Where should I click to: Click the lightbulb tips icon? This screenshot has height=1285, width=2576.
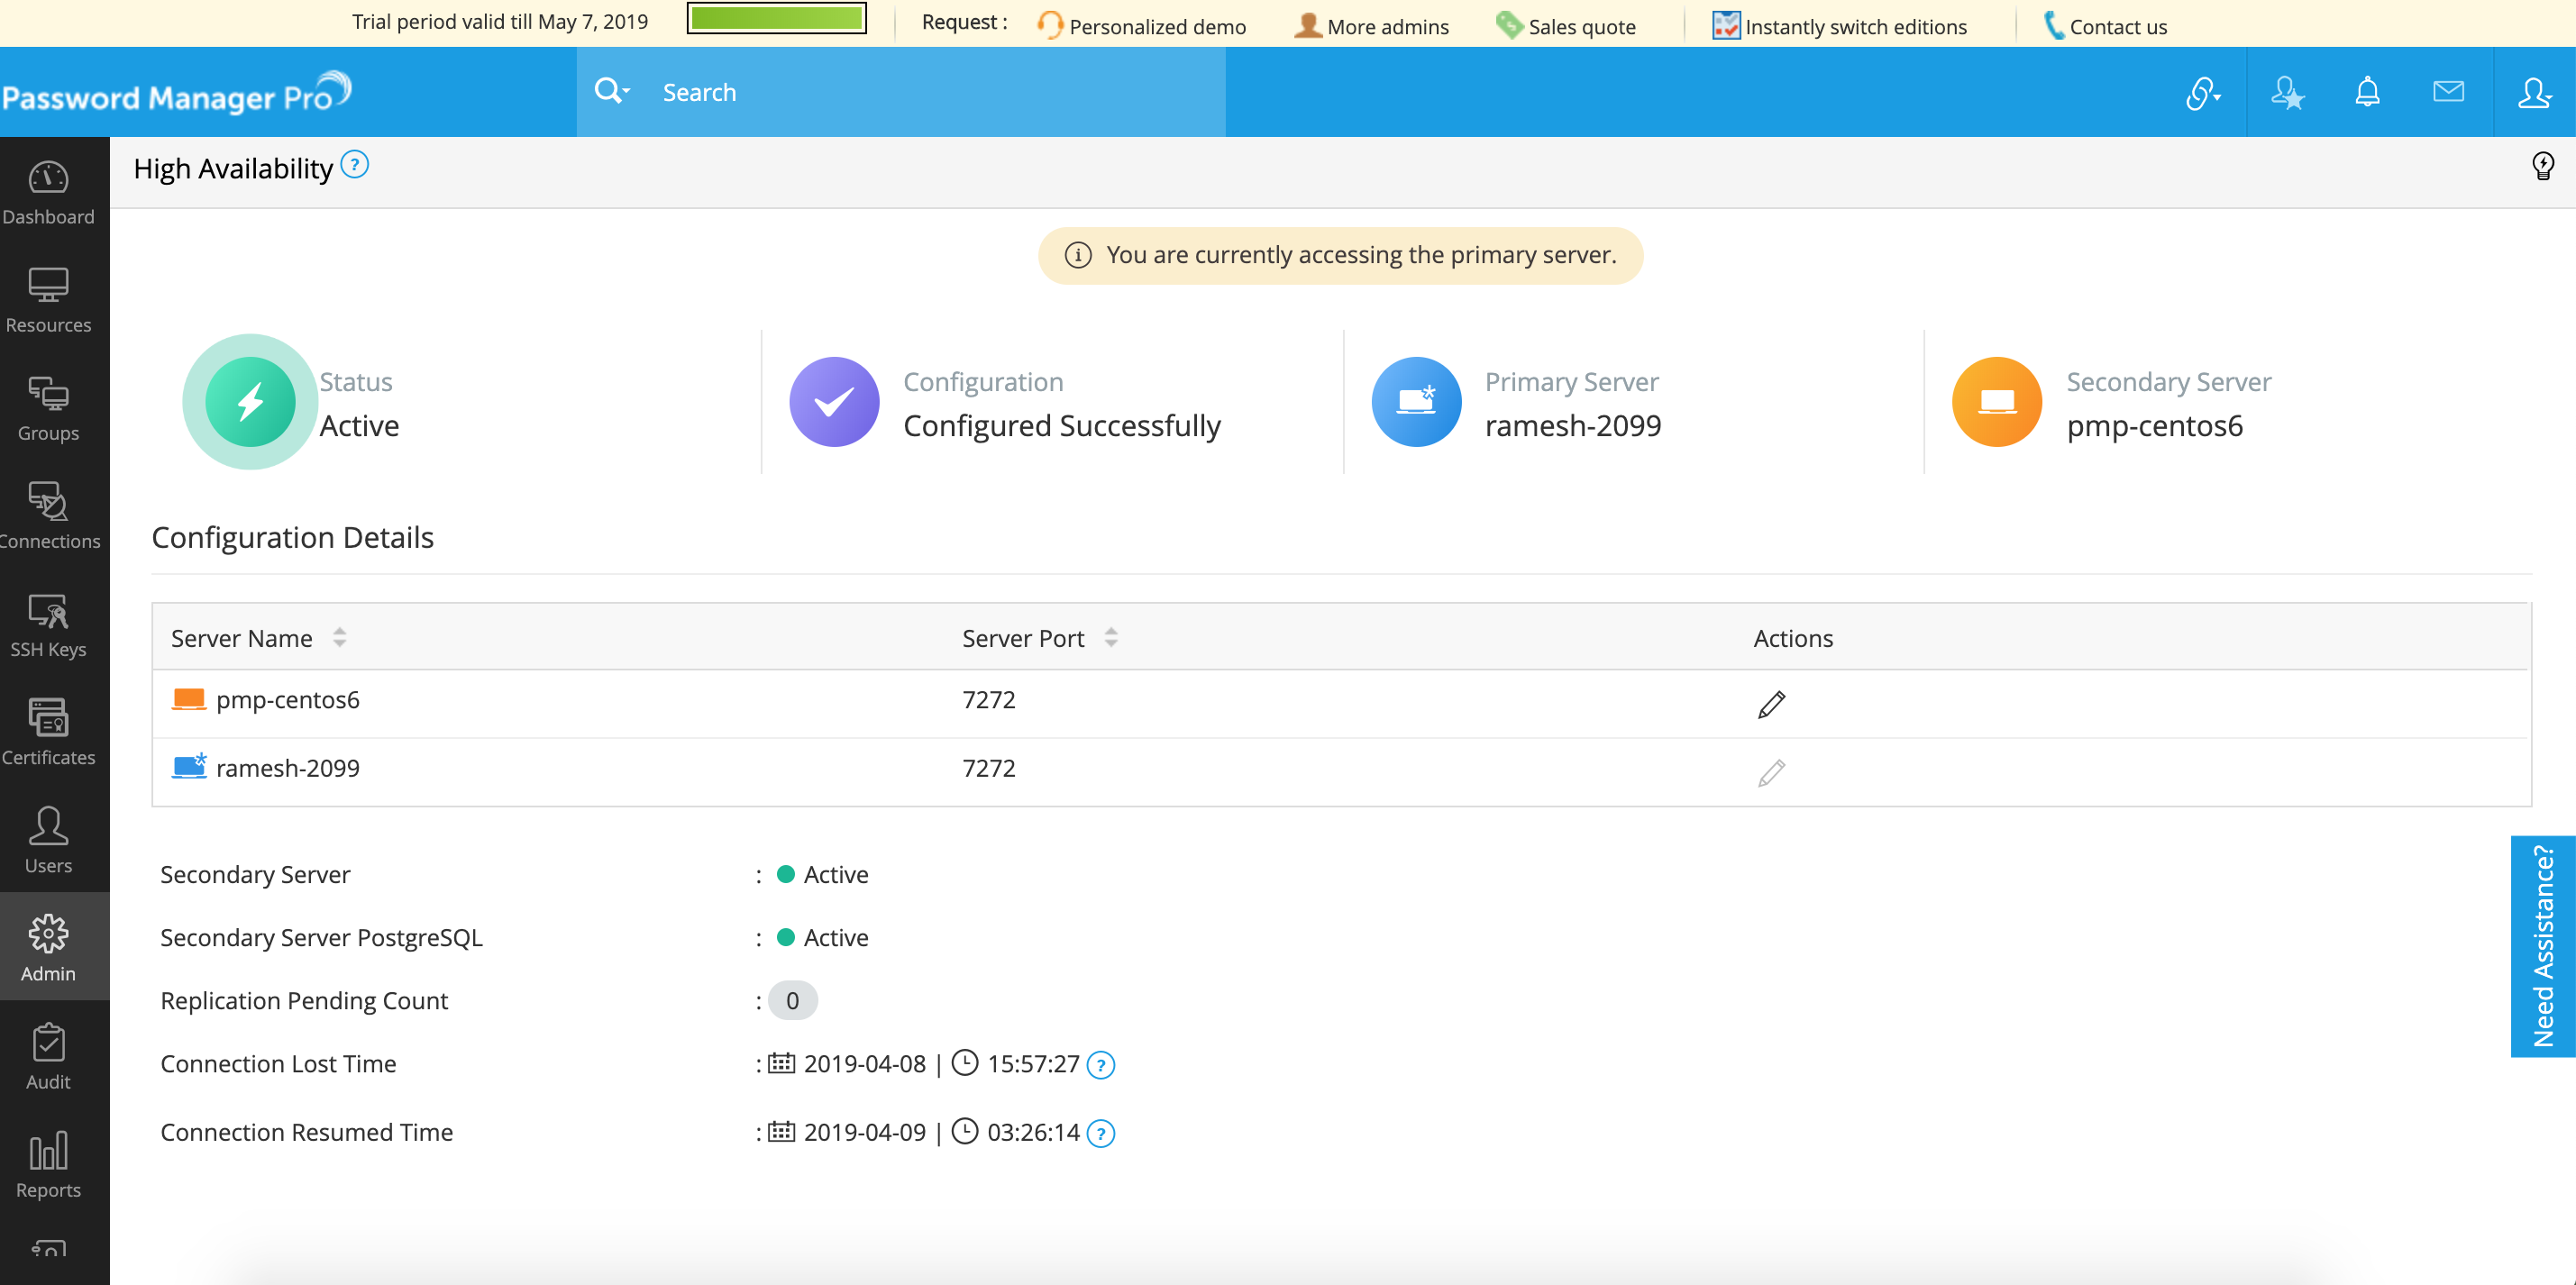(x=2544, y=166)
